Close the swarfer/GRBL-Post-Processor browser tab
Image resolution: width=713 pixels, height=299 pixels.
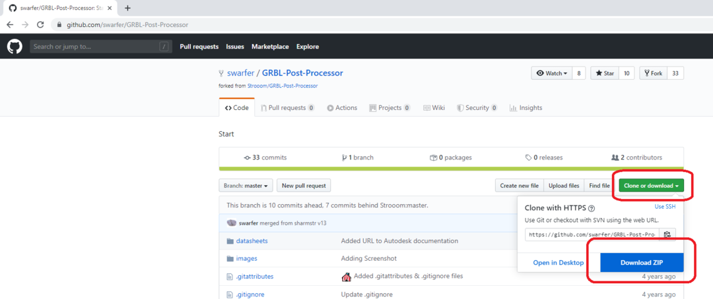(x=110, y=8)
